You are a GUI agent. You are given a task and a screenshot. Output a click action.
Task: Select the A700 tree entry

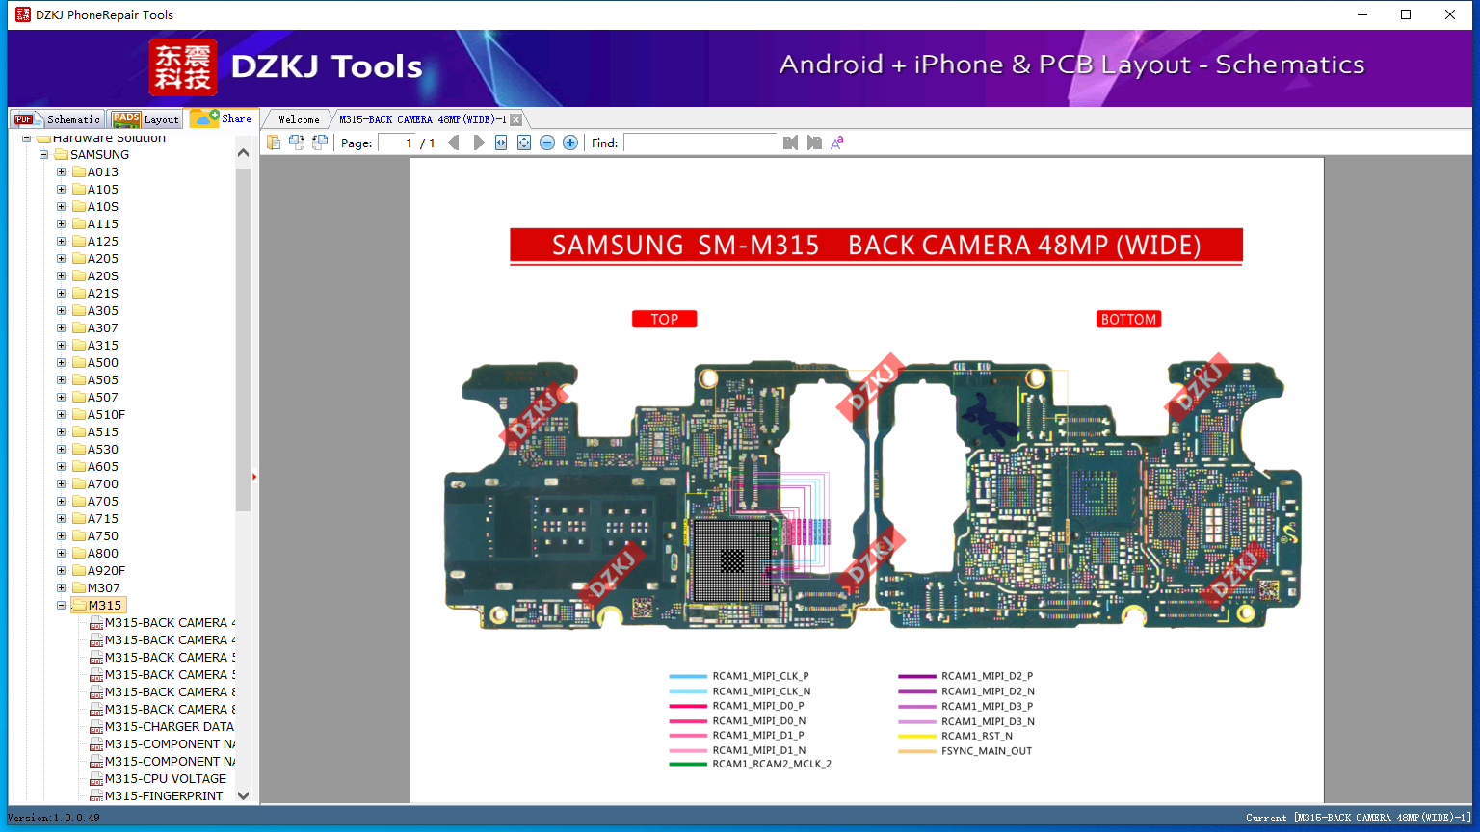pos(103,483)
